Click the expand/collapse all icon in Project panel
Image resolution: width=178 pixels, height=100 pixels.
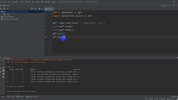(x=35, y=9)
